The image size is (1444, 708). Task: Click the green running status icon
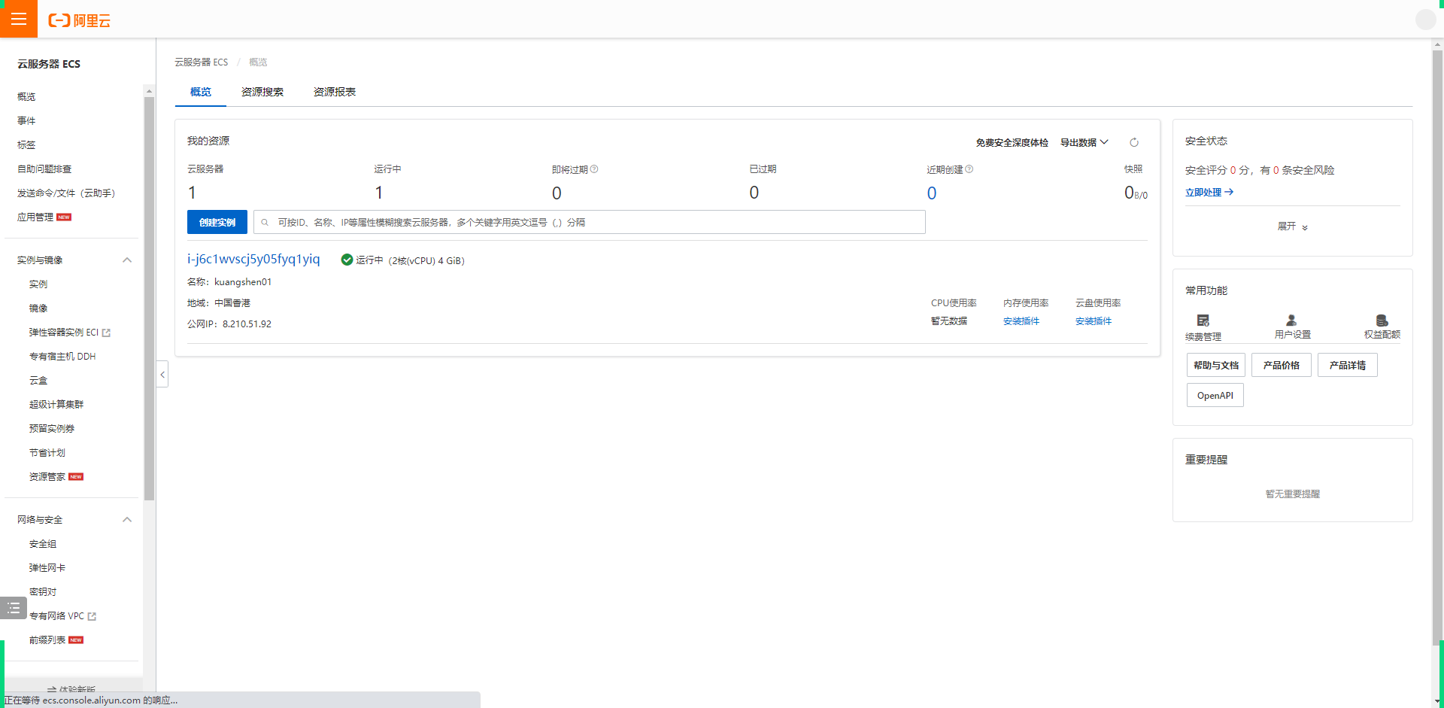pos(347,260)
